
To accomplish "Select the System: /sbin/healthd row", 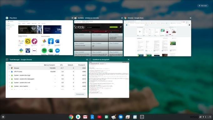I will 47,86.
